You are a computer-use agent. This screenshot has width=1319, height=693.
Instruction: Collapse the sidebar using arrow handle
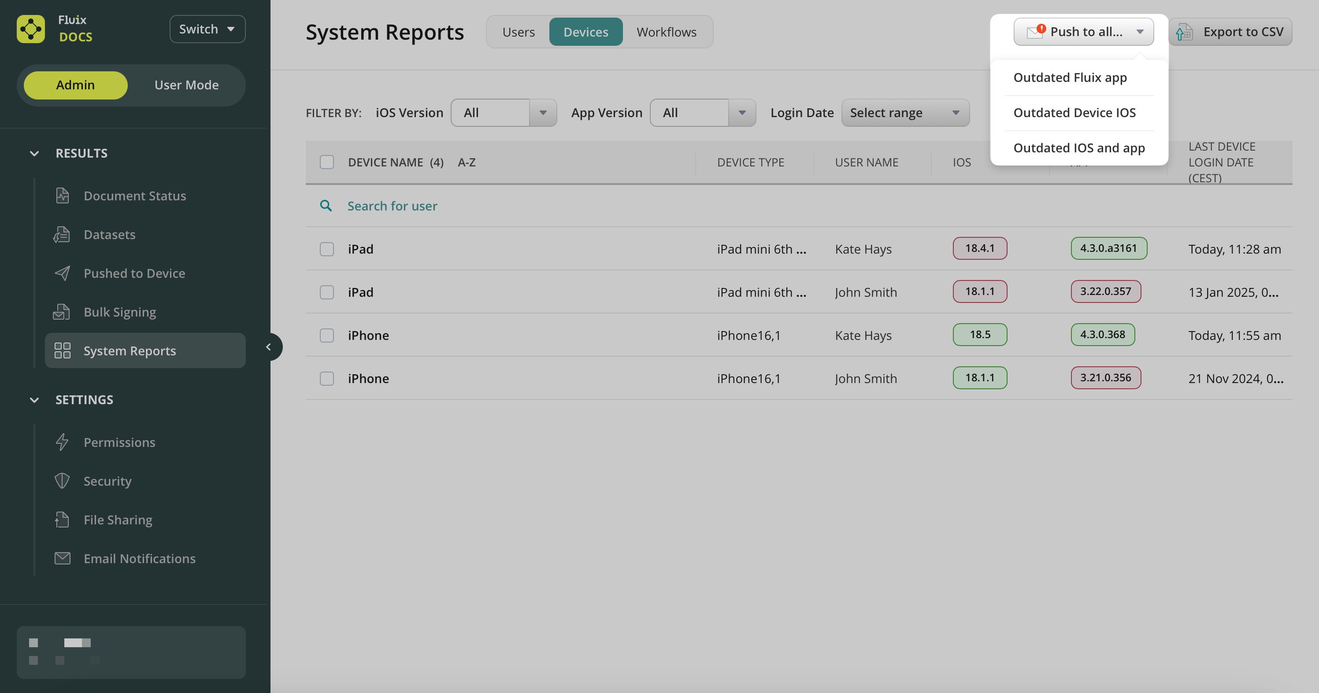point(268,347)
